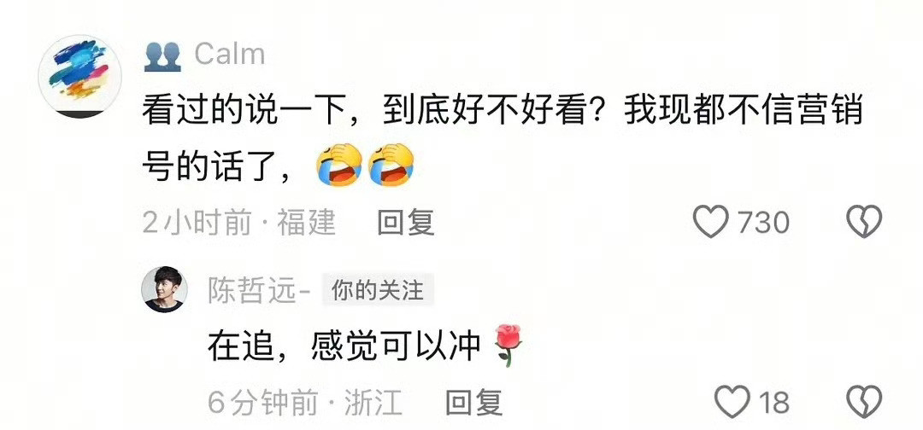This screenshot has width=923, height=430.
Task: Click the 18 like count
Action: pyautogui.click(x=774, y=403)
